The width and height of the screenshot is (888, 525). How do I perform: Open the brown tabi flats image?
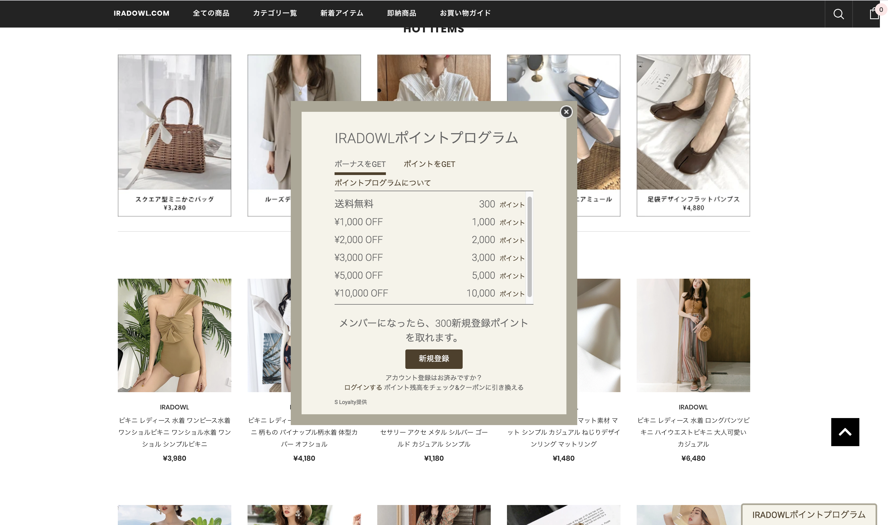coord(693,122)
